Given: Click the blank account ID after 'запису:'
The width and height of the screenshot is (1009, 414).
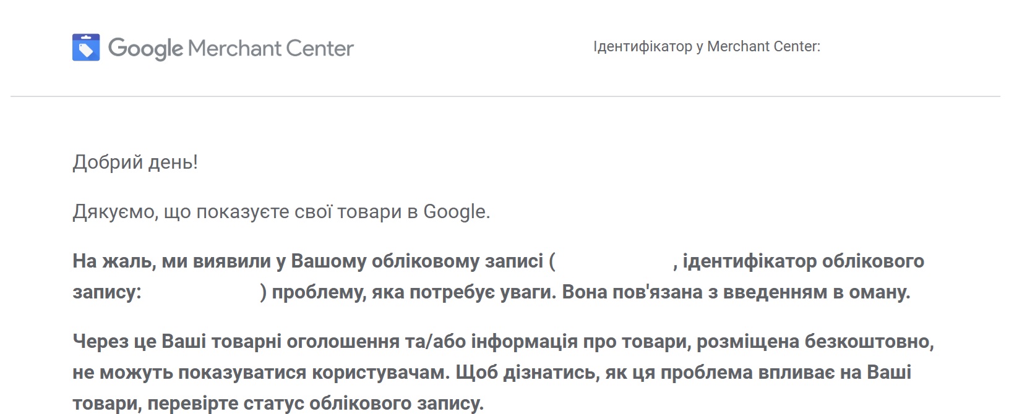Looking at the screenshot, I should [201, 292].
